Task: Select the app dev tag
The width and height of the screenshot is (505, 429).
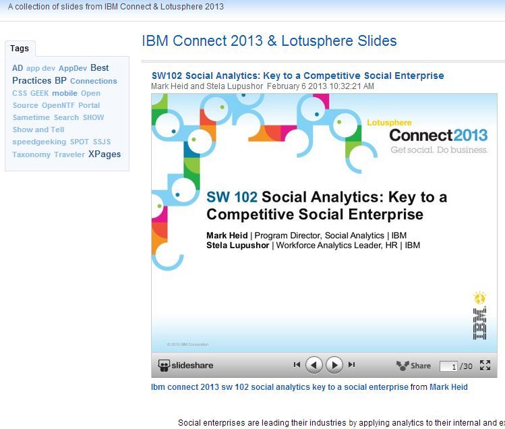Action: pyautogui.click(x=40, y=68)
